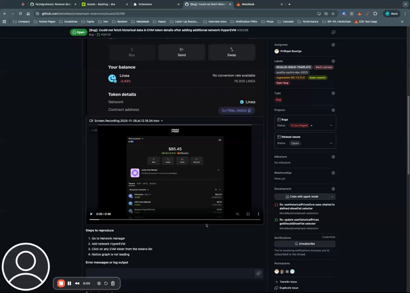Click the rewind icon in recorder toolbar

point(77,283)
